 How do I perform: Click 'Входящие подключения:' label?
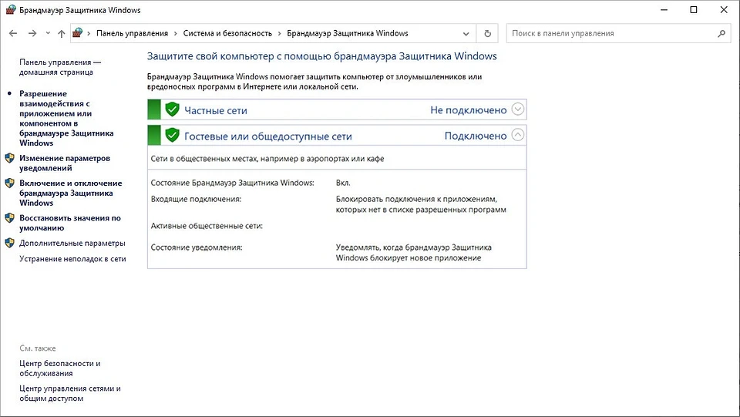pyautogui.click(x=196, y=199)
